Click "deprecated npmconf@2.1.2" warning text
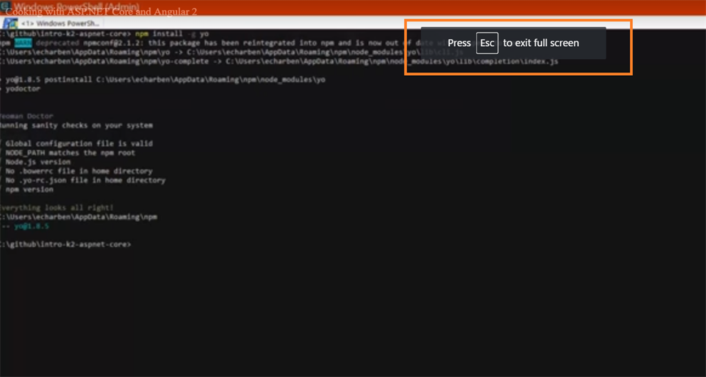Image resolution: width=706 pixels, height=377 pixels. tap(89, 43)
